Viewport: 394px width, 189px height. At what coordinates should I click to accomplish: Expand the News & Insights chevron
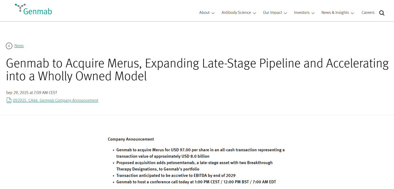click(x=352, y=13)
